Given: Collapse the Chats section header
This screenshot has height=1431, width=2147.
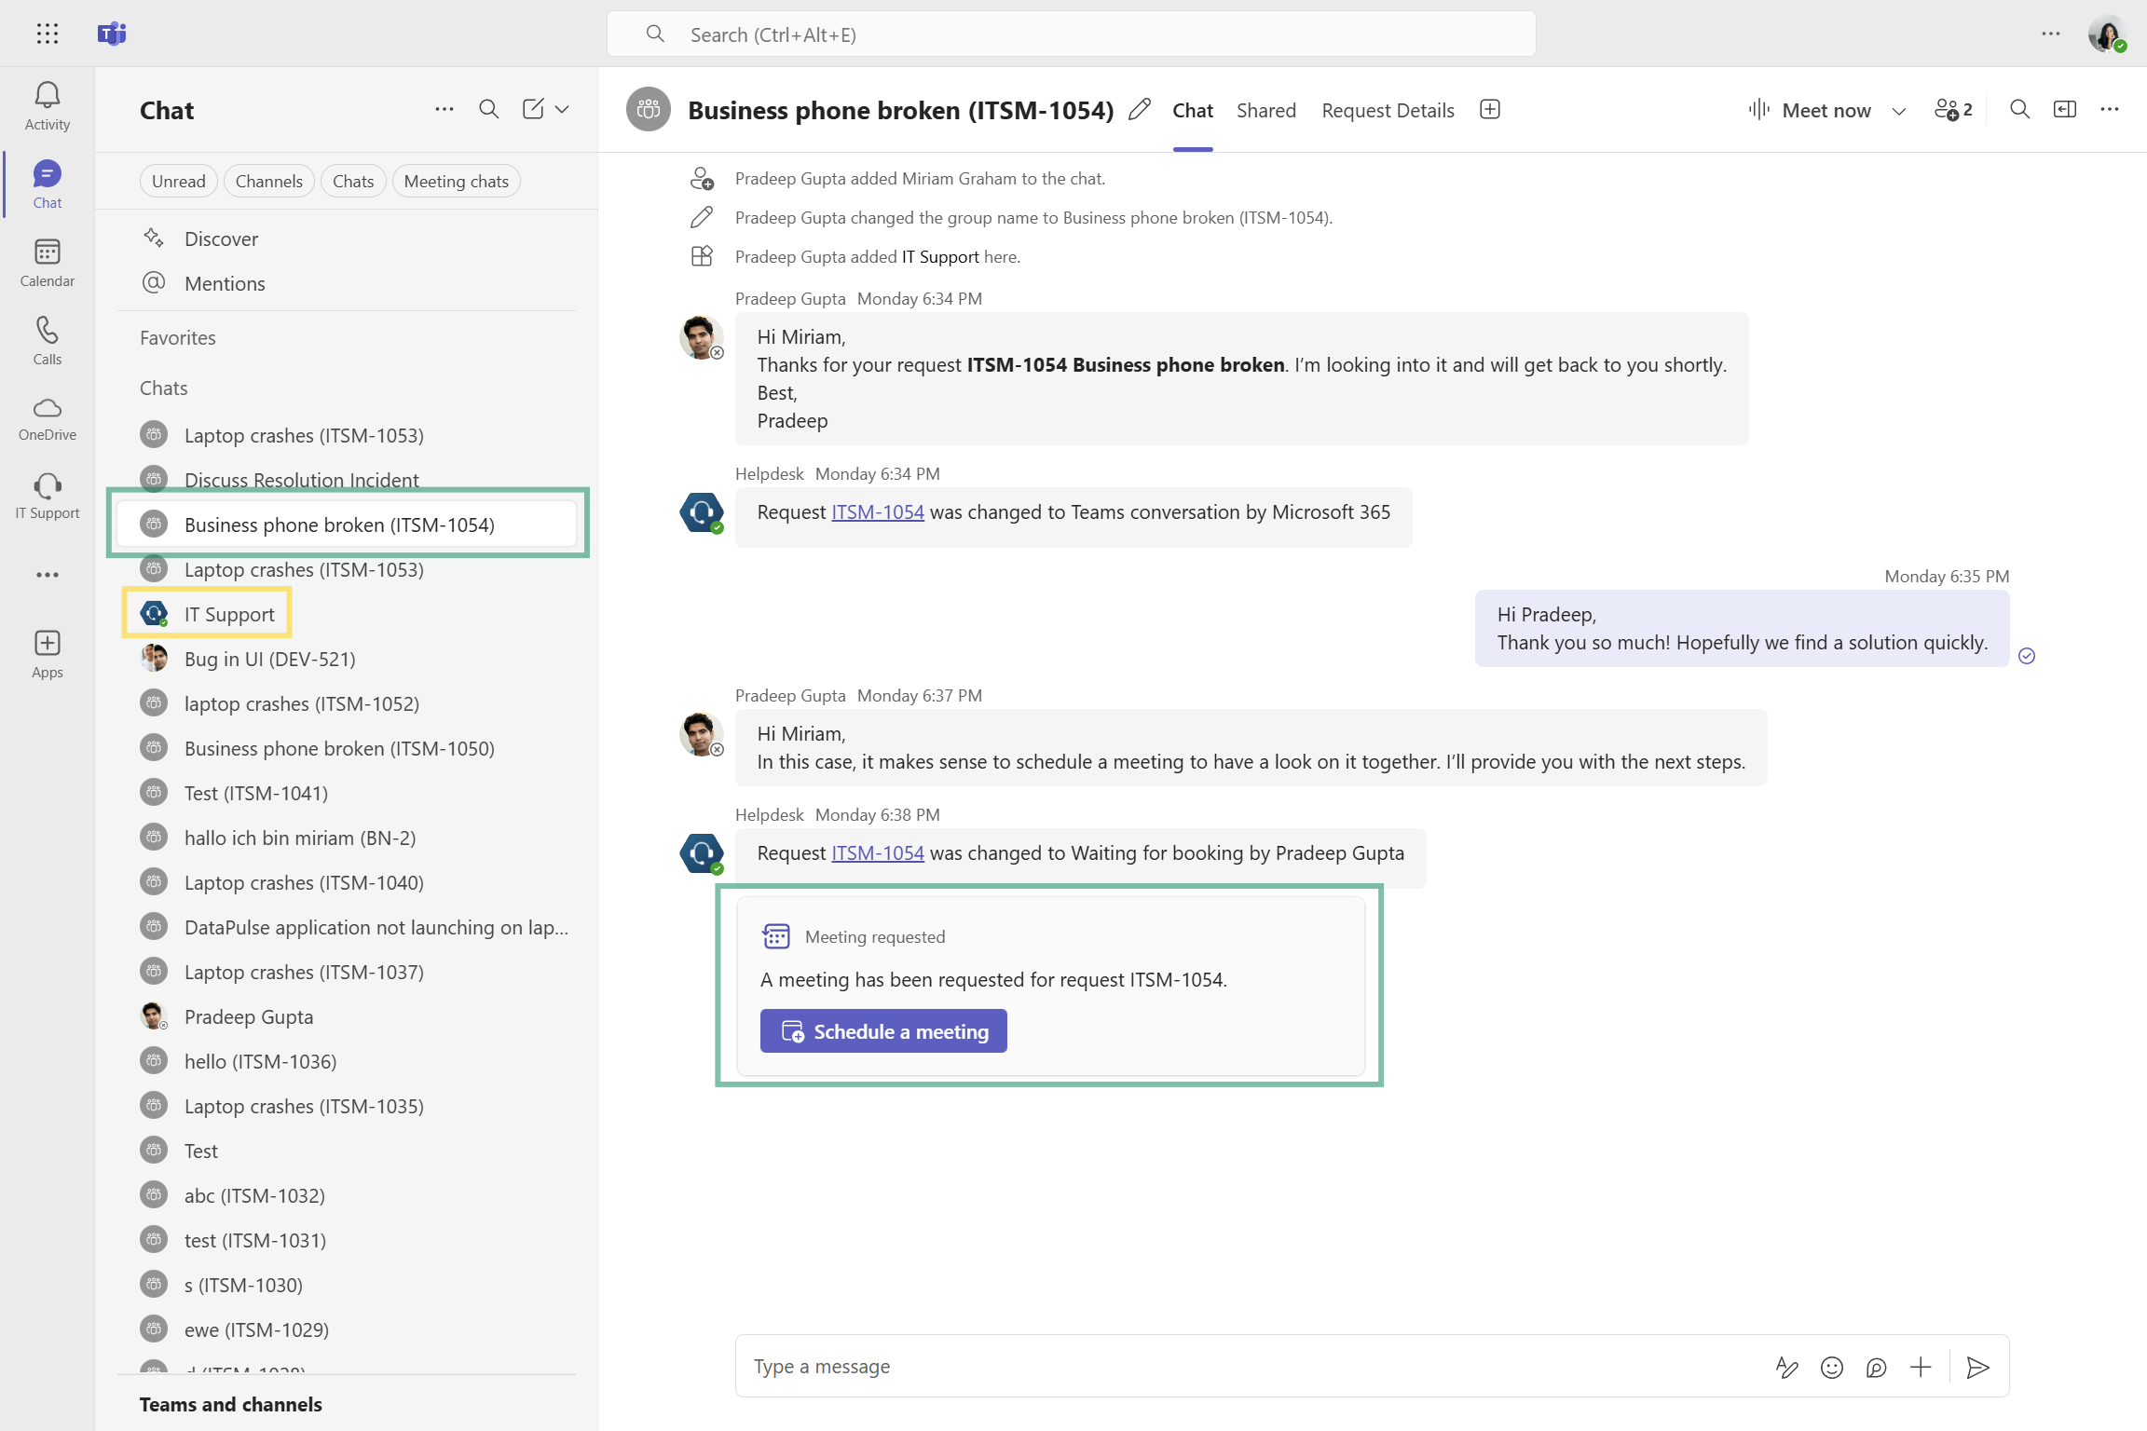Looking at the screenshot, I should pos(164,388).
